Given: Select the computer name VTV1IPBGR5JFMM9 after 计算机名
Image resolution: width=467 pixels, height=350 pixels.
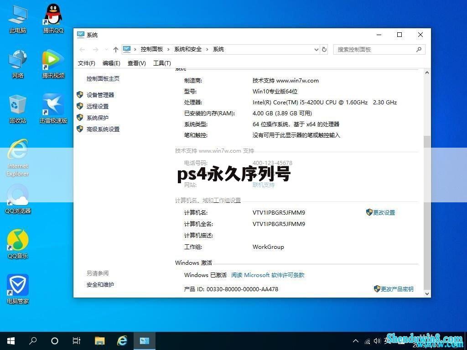Looking at the screenshot, I should pos(279,212).
